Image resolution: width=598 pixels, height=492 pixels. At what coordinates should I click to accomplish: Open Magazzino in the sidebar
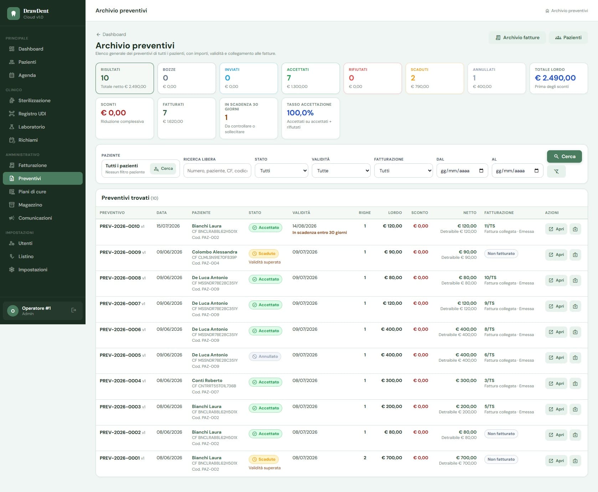43,205
